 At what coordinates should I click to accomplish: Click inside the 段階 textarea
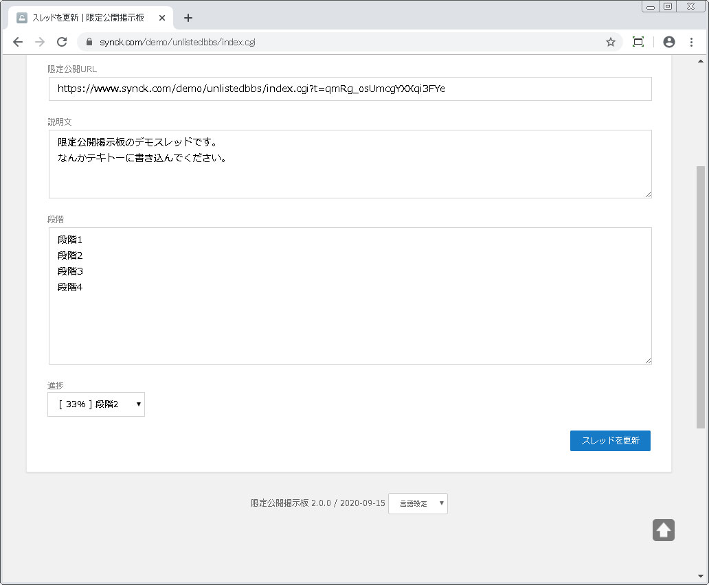[350, 296]
